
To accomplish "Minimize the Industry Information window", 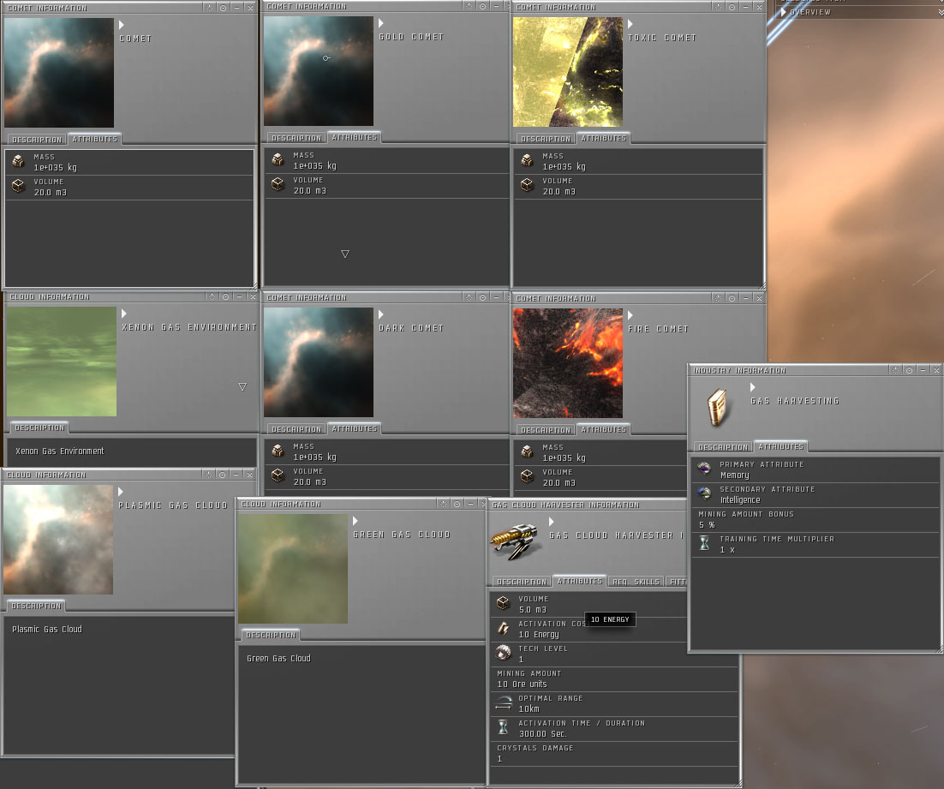I will pos(923,370).
